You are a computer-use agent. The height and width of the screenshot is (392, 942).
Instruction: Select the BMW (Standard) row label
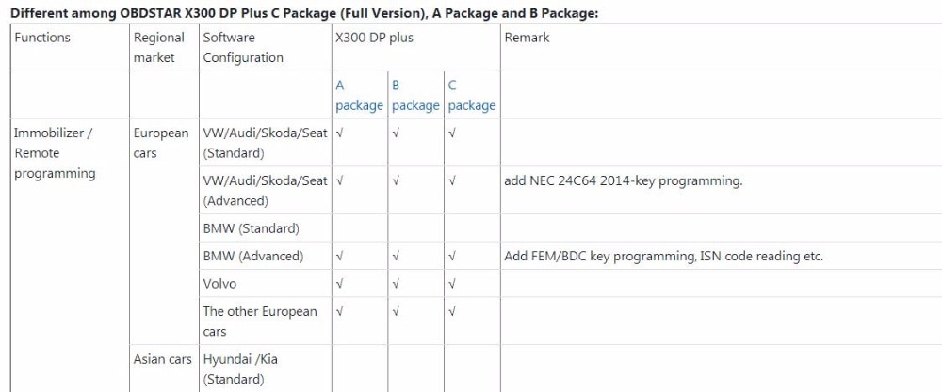(x=251, y=228)
